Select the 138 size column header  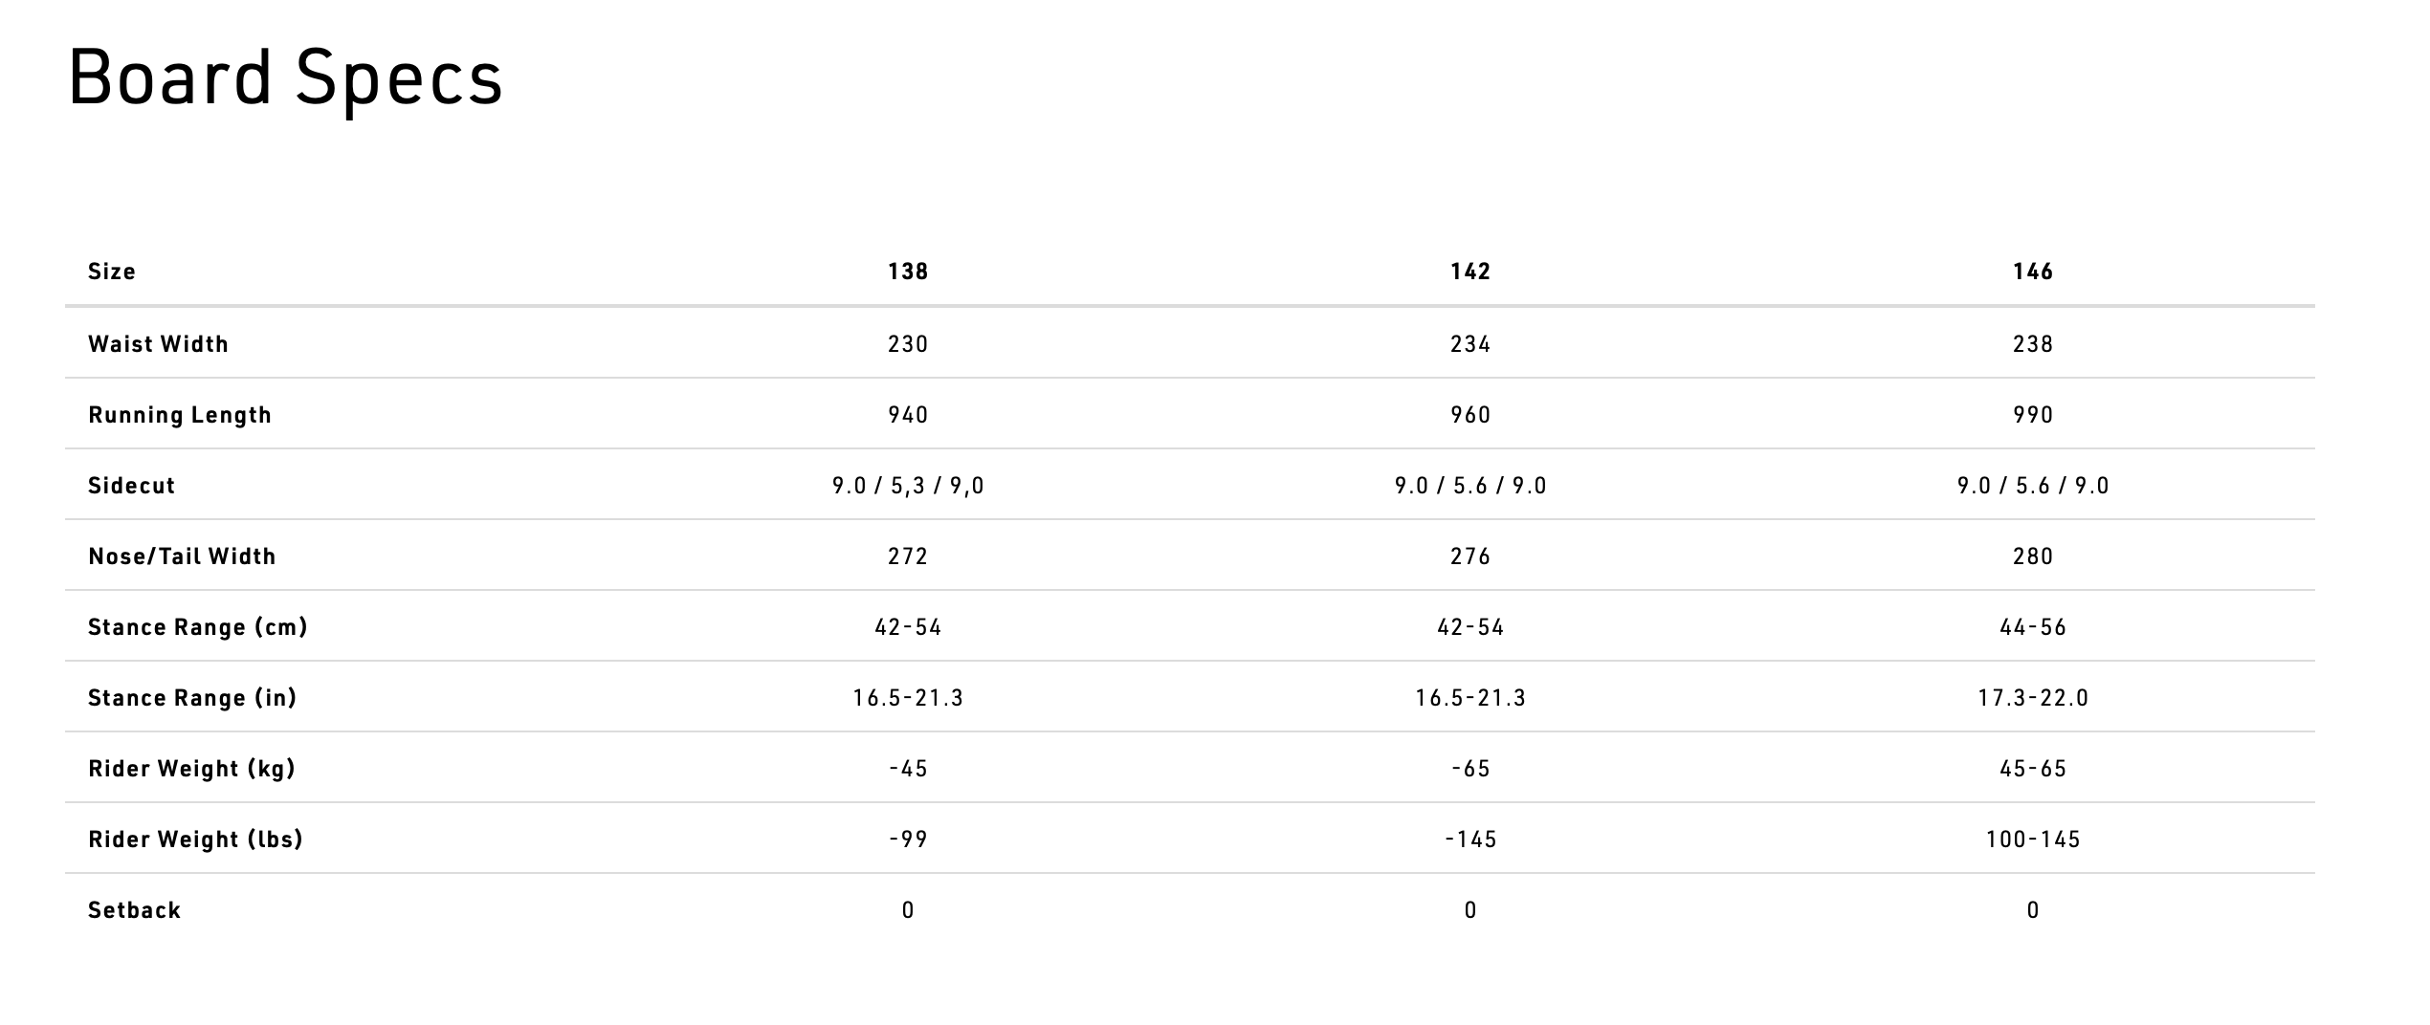908,272
